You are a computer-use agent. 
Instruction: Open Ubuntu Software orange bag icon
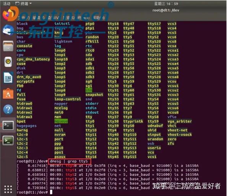pos(8,93)
